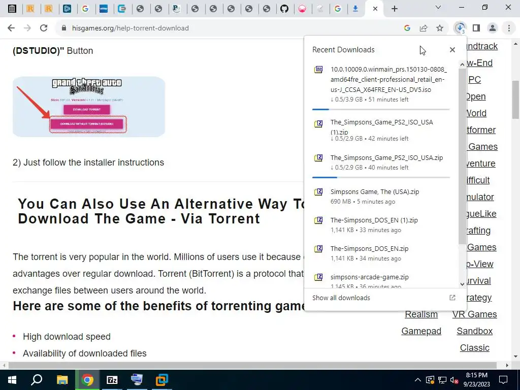Open the Chrome three-dot menu

click(509, 28)
